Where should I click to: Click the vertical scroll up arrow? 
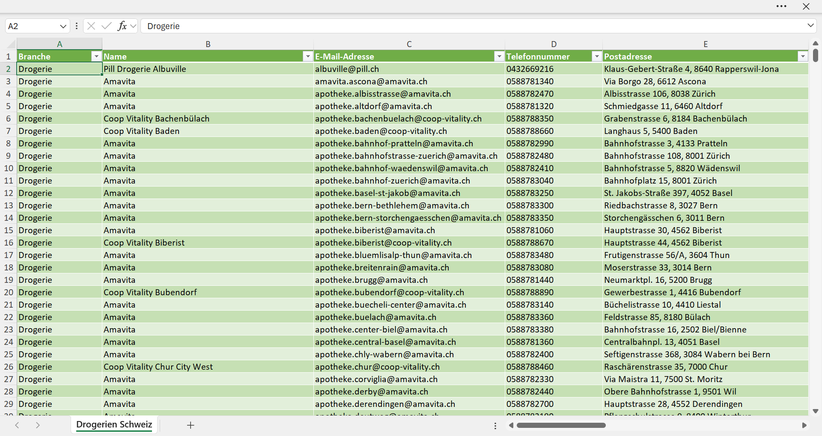[x=816, y=43]
